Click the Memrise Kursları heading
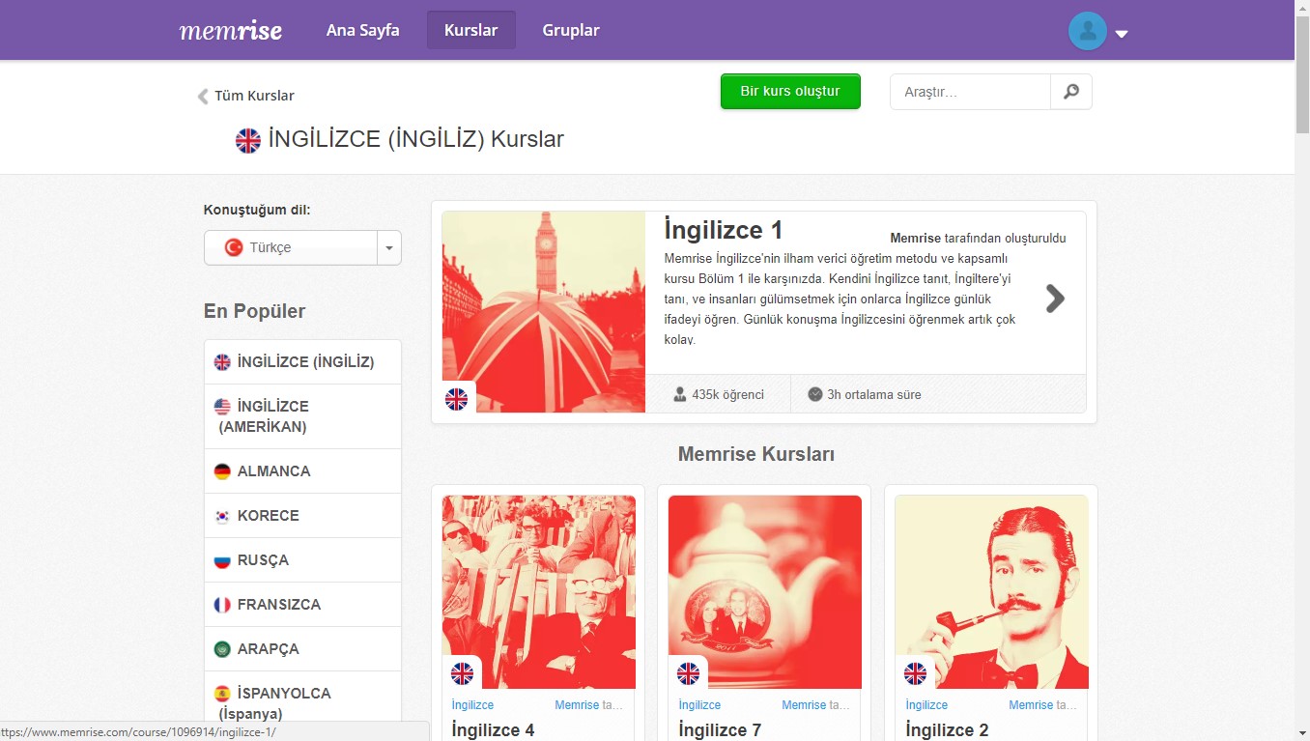Viewport: 1310px width, 741px height. click(756, 454)
